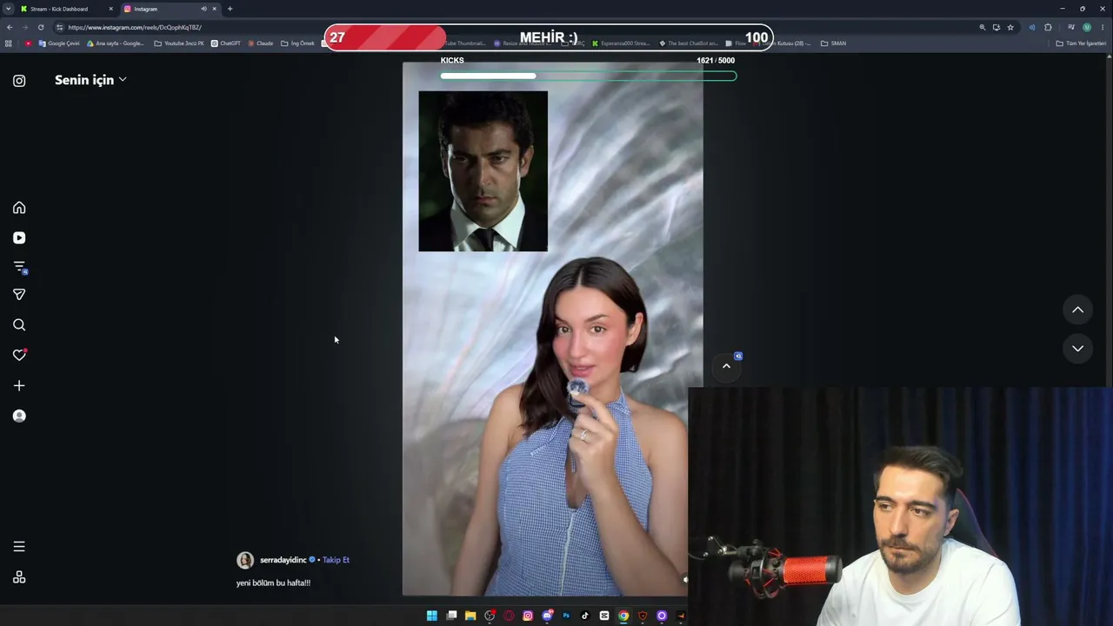Open File Explorer from taskbar
The image size is (1113, 626).
(x=470, y=616)
